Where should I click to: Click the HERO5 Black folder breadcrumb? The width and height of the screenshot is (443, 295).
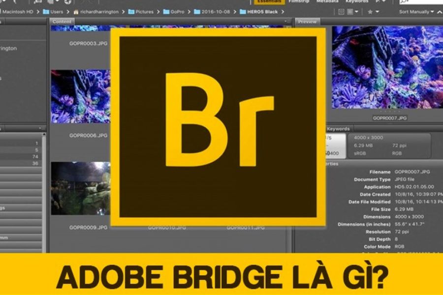[243, 11]
